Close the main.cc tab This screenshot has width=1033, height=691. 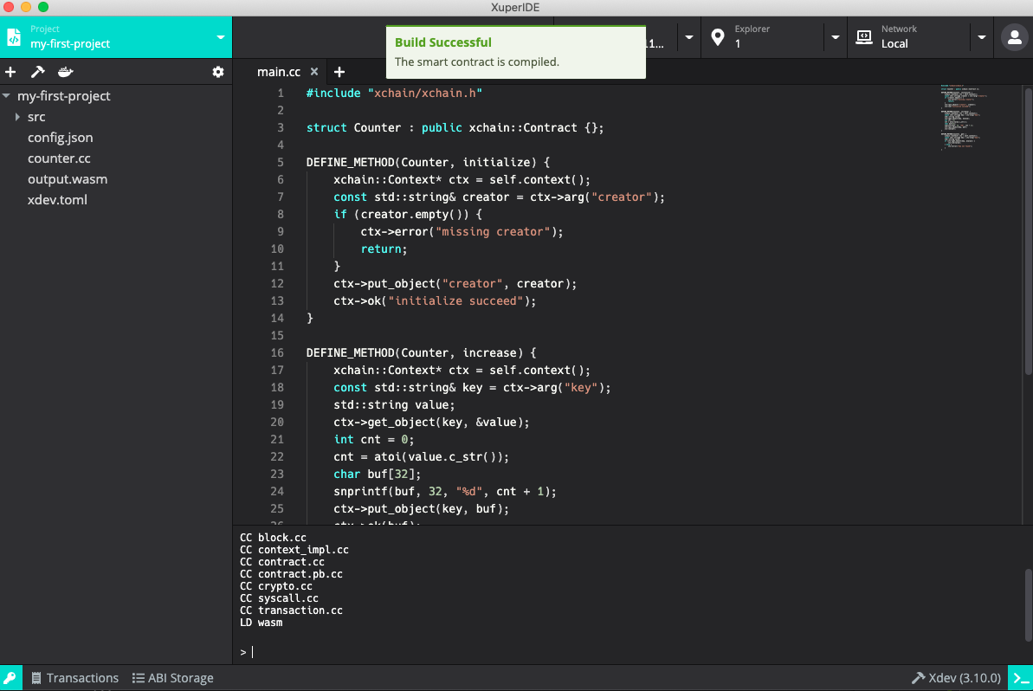(x=314, y=72)
